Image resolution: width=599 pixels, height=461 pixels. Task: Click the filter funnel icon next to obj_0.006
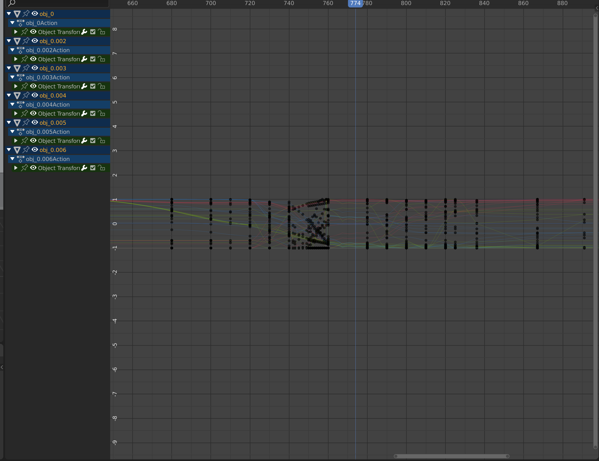[17, 150]
